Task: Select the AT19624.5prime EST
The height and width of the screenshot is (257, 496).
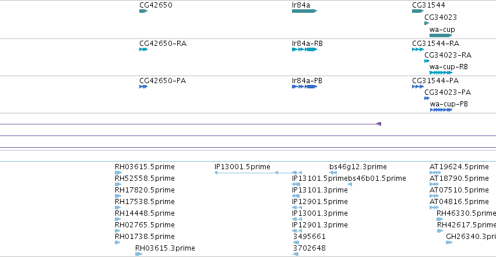Action: click(x=435, y=173)
